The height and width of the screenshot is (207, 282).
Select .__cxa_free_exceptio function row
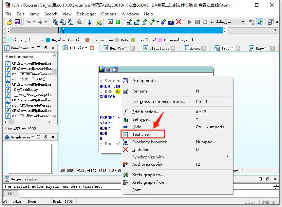click(32, 95)
